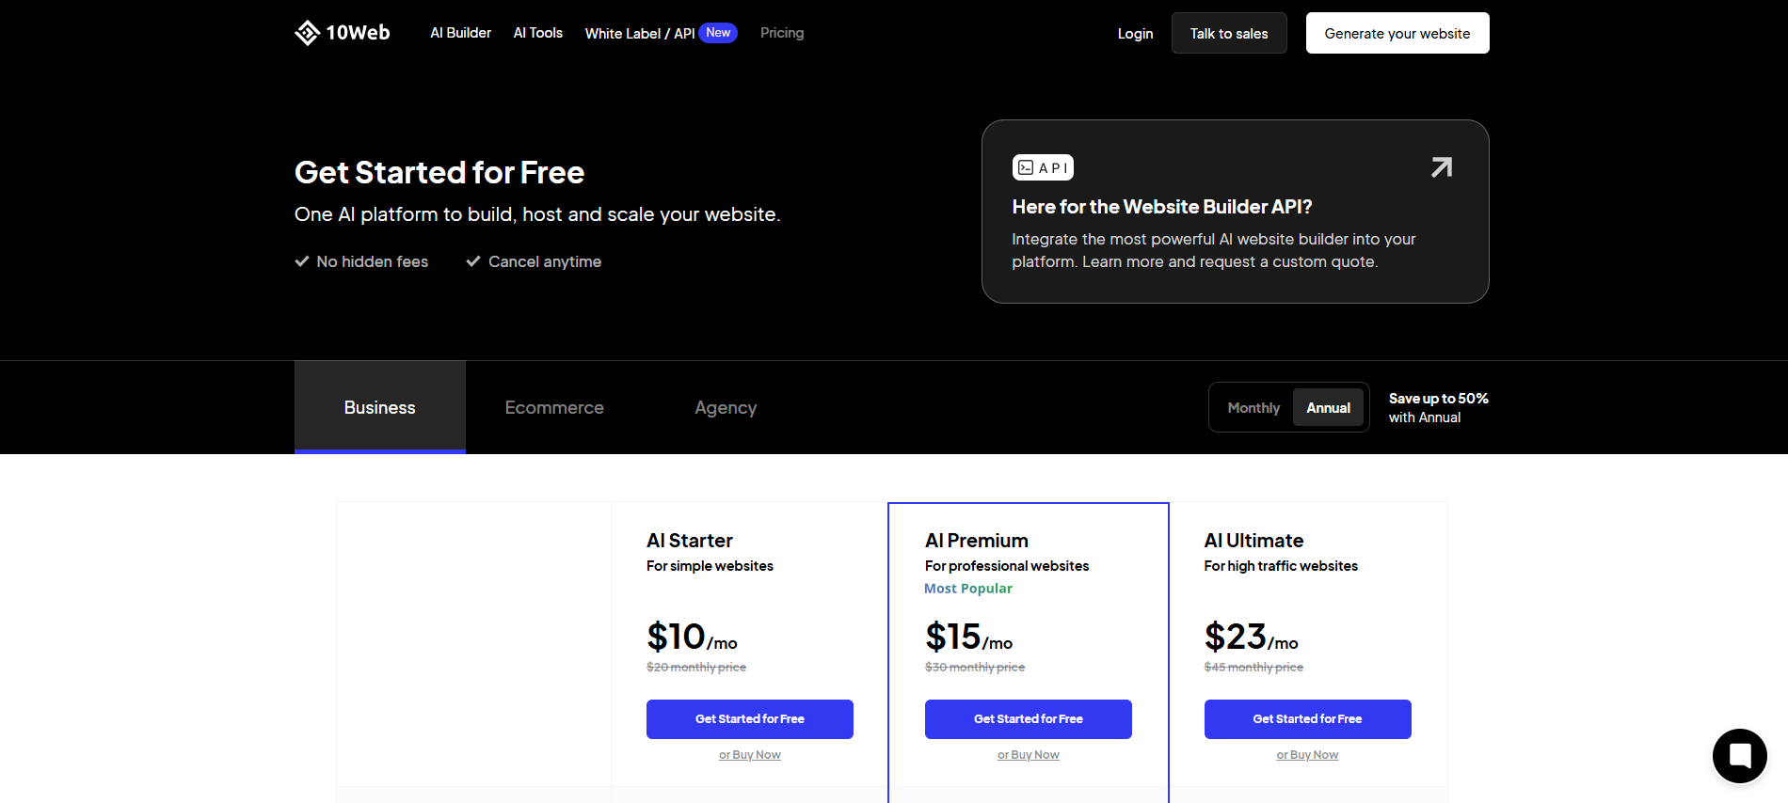Viewport: 1788px width, 803px height.
Task: Keep billing on Annual
Action: pos(1328,407)
